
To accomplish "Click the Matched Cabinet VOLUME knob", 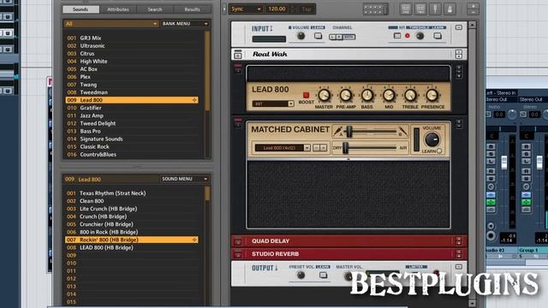I will tap(432, 139).
